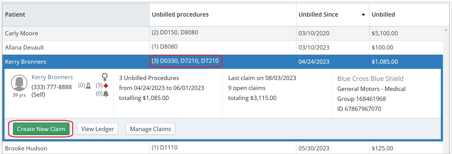The image size is (452, 154).
Task: Click the Unbilled Since sort arrow
Action: [363, 14]
